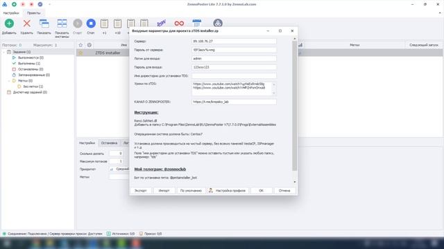This screenshot has height=249, width=444.
Task: Click the red X Удалить icon
Action: [x=27, y=24]
